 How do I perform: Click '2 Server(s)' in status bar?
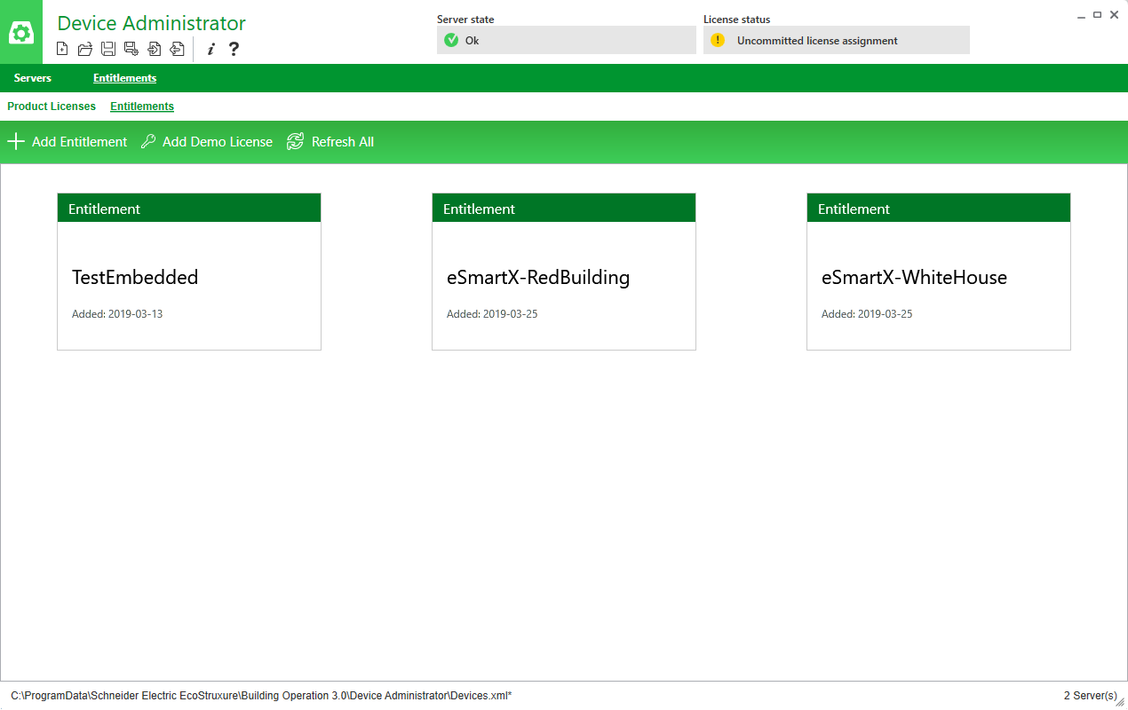[1090, 696]
